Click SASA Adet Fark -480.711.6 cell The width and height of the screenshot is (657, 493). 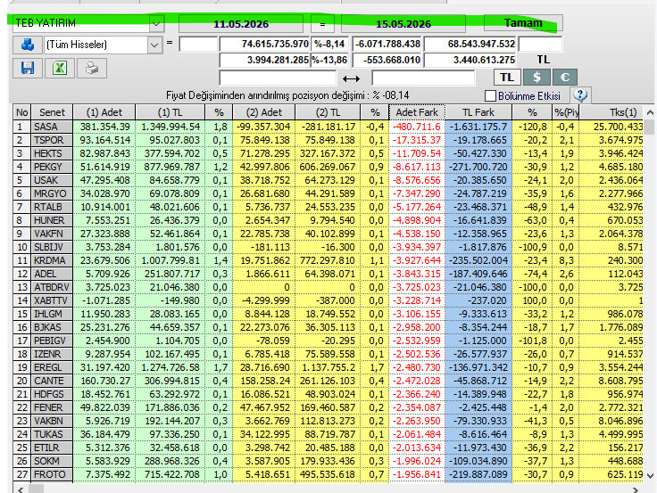[417, 127]
